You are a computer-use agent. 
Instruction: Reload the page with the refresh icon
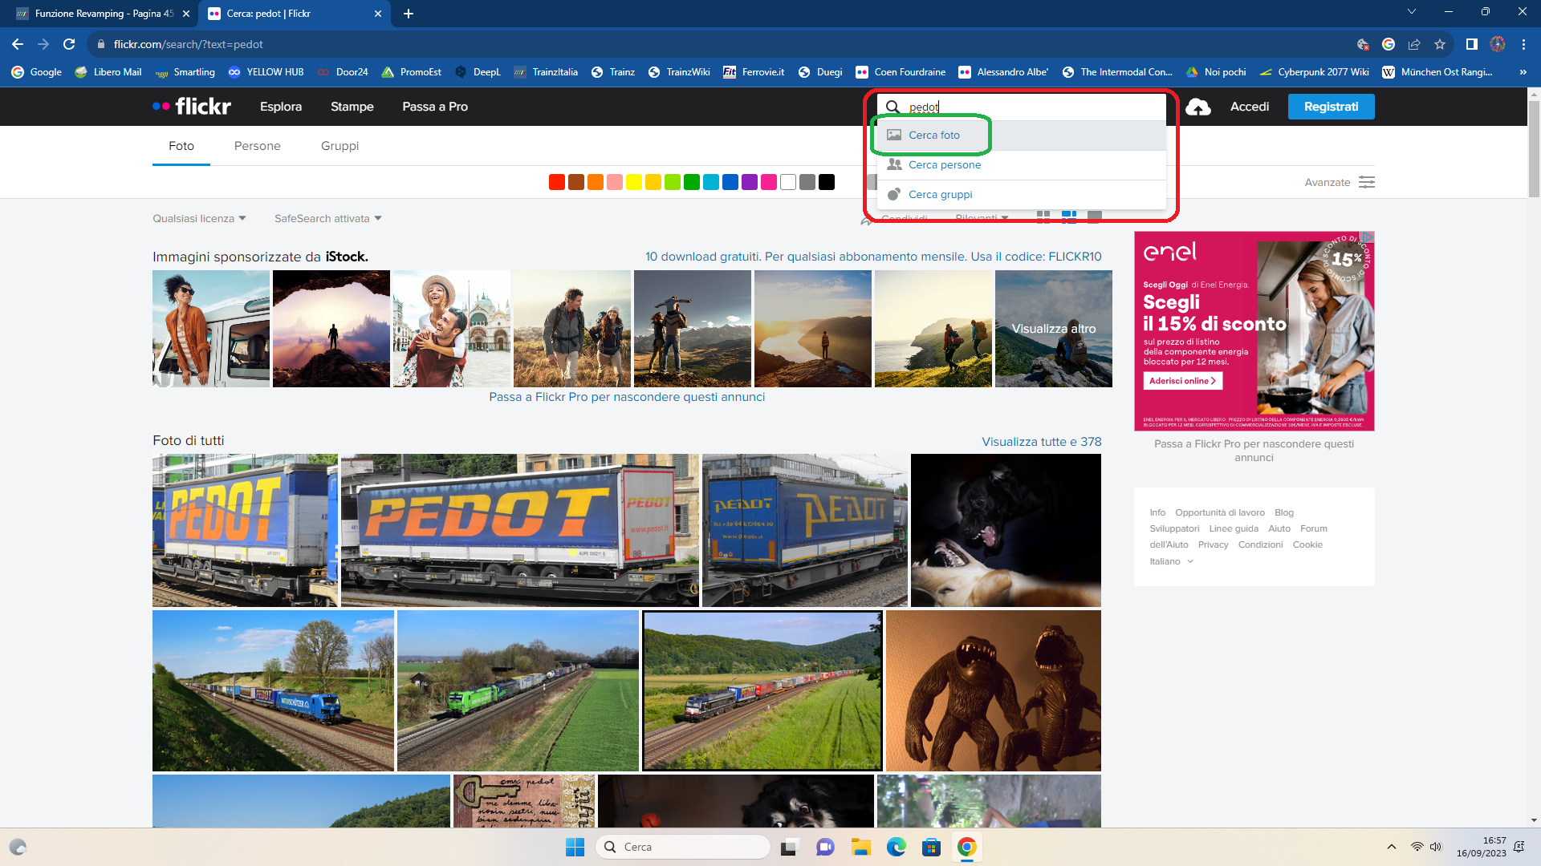(69, 44)
